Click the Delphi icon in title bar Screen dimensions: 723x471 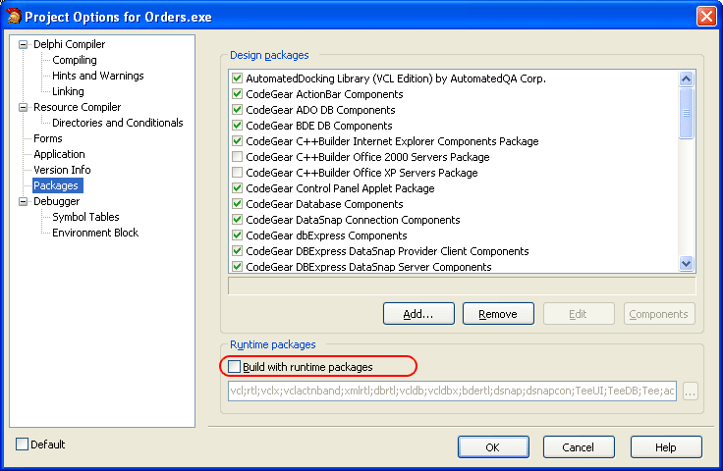(14, 16)
